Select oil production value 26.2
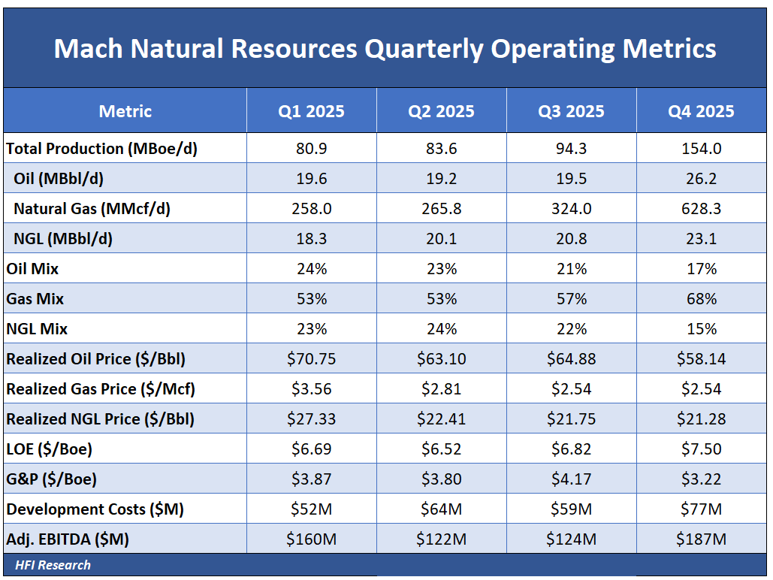The height and width of the screenshot is (580, 773). [x=701, y=179]
